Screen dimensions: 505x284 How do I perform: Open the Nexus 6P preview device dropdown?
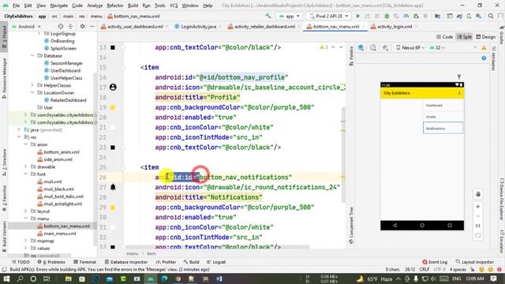pos(410,47)
